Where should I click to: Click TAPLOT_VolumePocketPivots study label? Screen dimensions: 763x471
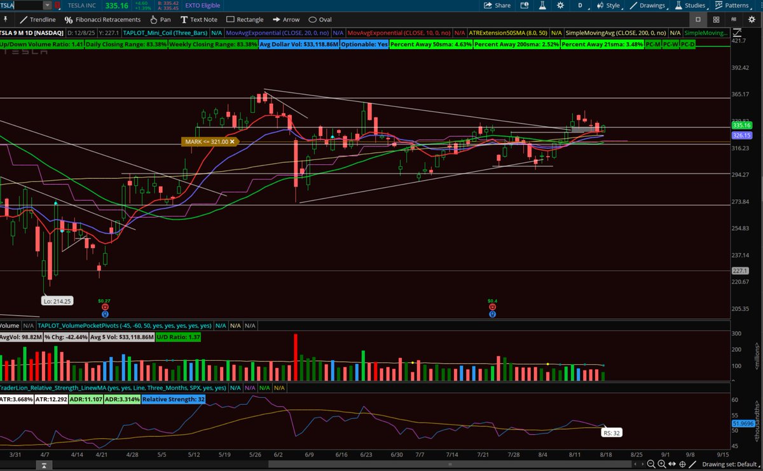tap(125, 325)
